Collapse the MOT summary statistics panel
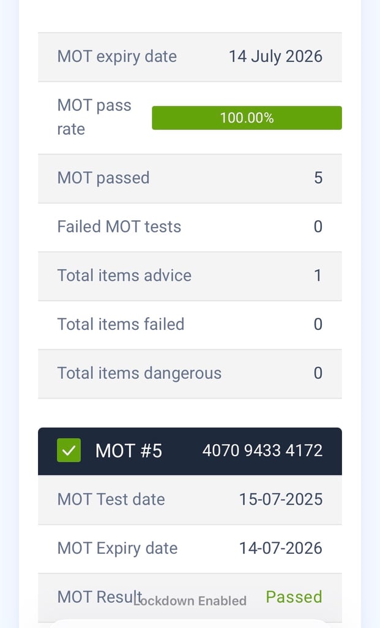Image resolution: width=380 pixels, height=628 pixels. pyautogui.click(x=190, y=56)
